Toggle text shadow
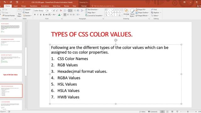Viewport: 201px width, 113px height. [x=44, y=15]
